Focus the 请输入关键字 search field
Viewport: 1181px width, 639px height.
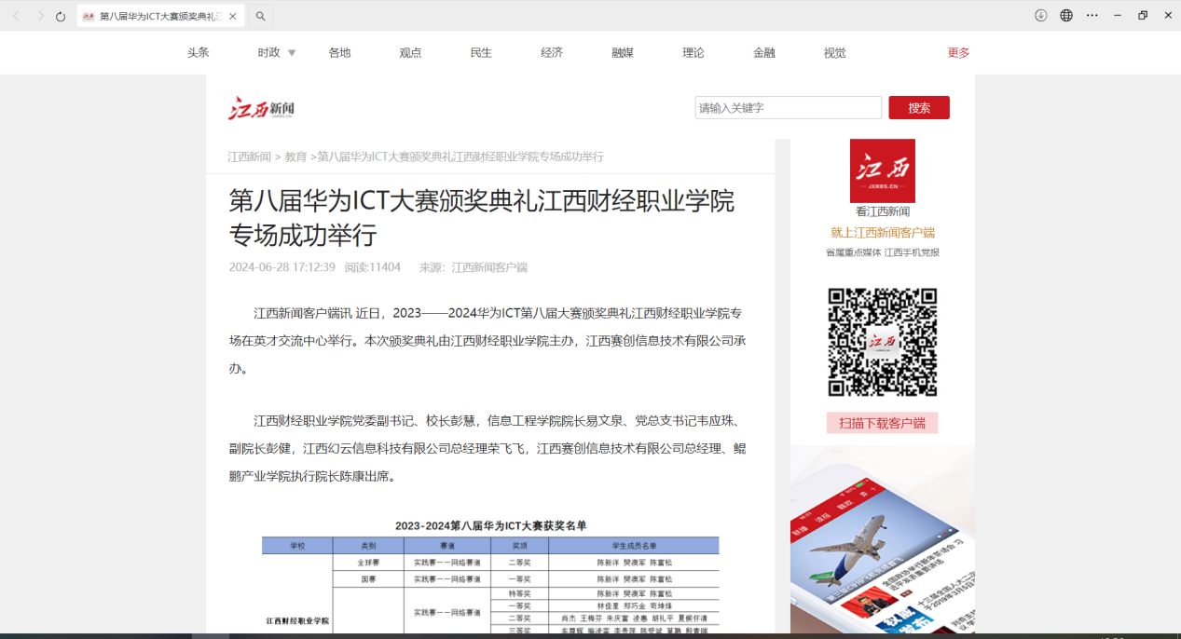point(788,108)
